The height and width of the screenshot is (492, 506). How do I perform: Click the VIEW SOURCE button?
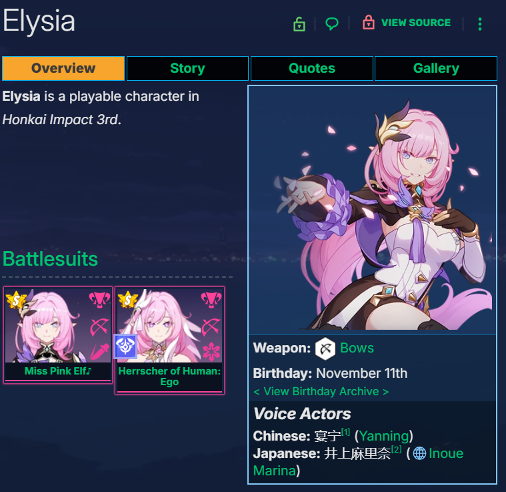tap(415, 23)
